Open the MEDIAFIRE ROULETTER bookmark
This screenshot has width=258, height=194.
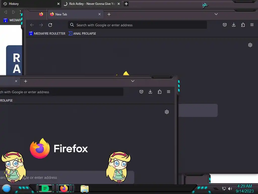pos(47,34)
